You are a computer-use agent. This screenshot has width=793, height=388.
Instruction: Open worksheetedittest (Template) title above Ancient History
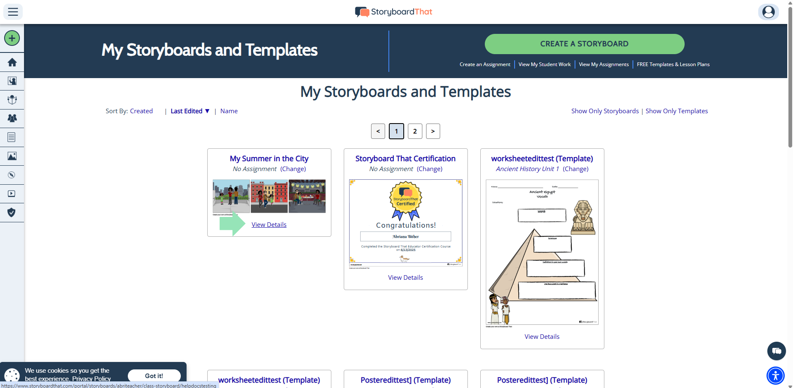(x=542, y=159)
